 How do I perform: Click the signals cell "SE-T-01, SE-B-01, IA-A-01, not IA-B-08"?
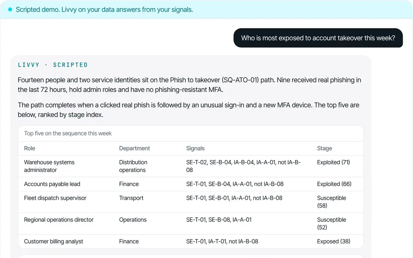pyautogui.click(x=234, y=198)
